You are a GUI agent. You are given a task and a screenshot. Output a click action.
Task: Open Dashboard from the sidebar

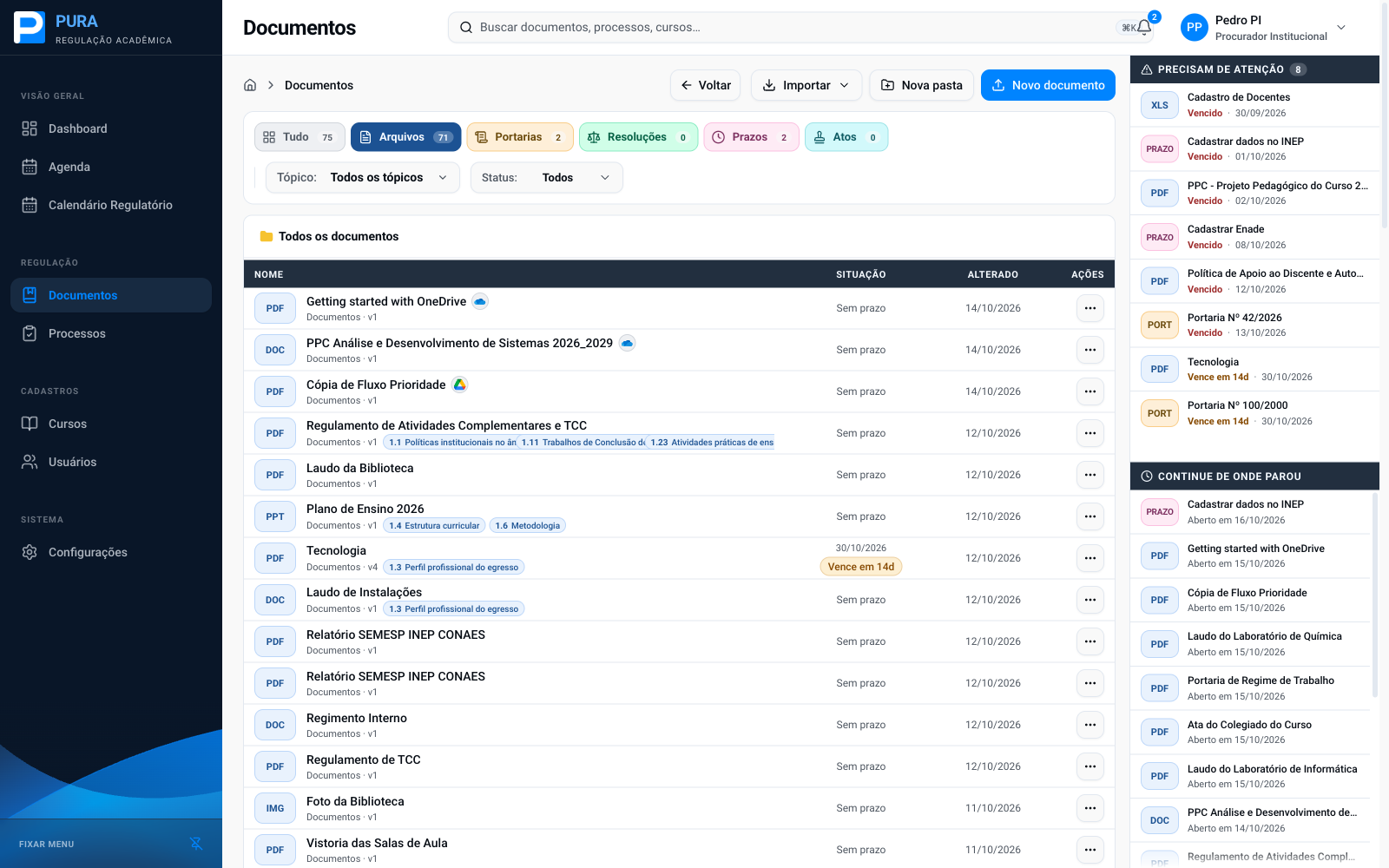click(111, 128)
